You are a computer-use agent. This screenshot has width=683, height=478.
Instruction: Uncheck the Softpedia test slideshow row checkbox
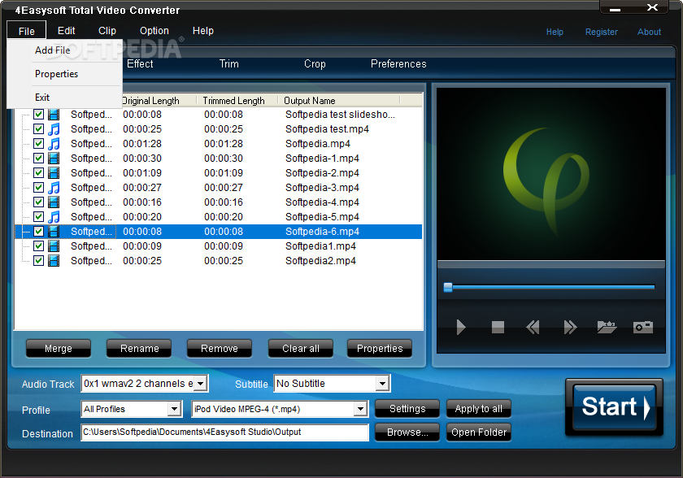pos(38,115)
